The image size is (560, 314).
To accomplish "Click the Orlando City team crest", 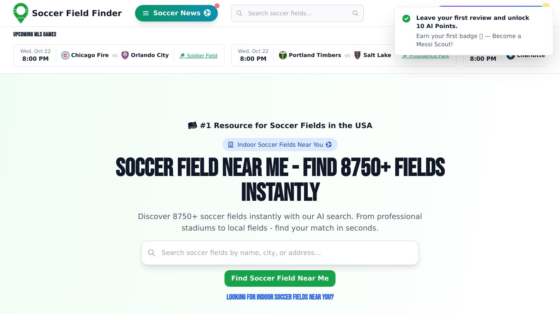I will pyautogui.click(x=125, y=55).
